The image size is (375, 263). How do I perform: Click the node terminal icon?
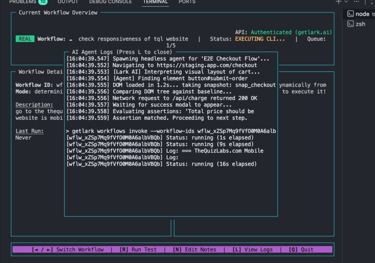pyautogui.click(x=350, y=14)
